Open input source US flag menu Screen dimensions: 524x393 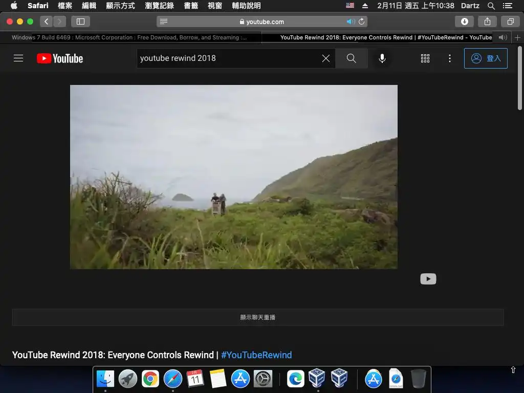[x=350, y=5]
